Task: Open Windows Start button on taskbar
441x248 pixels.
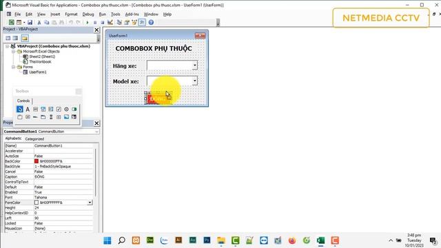Action: [107, 240]
